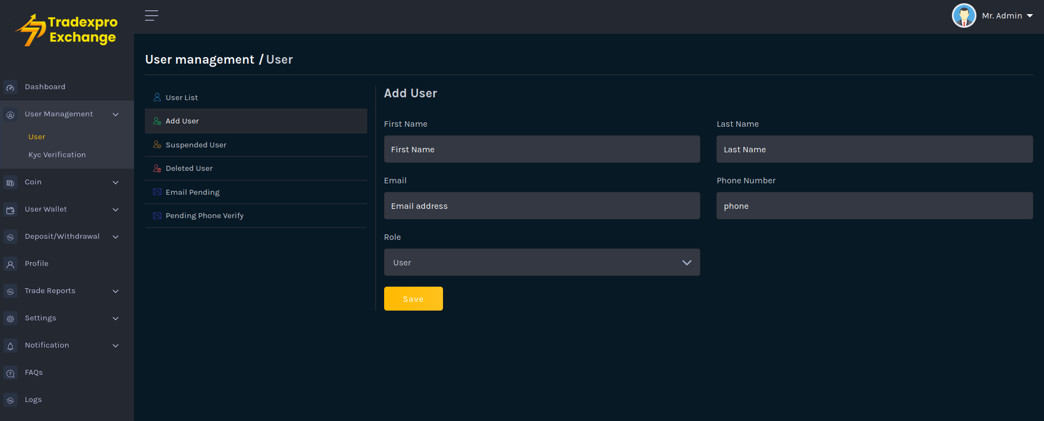1044x421 pixels.
Task: Open the User List tab
Action: coord(181,97)
